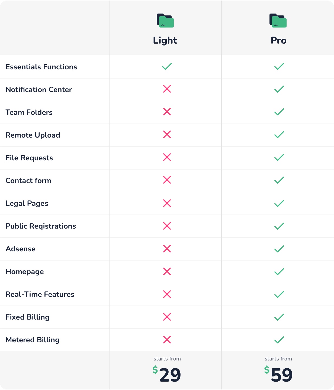This screenshot has height=390, width=334.
Task: Click the red cross for Adsense row
Action: pyautogui.click(x=167, y=249)
